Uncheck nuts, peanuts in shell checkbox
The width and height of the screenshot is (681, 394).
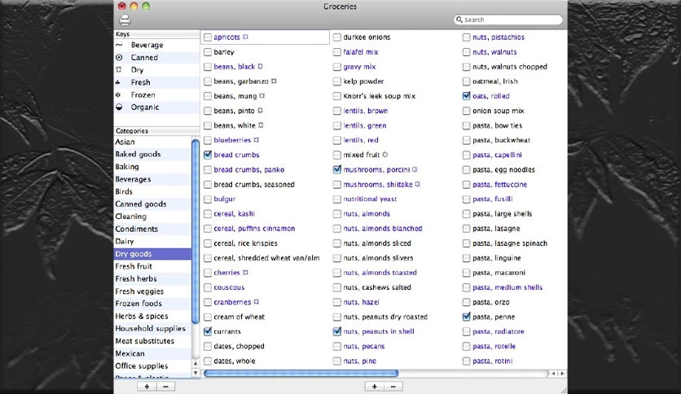(x=337, y=331)
